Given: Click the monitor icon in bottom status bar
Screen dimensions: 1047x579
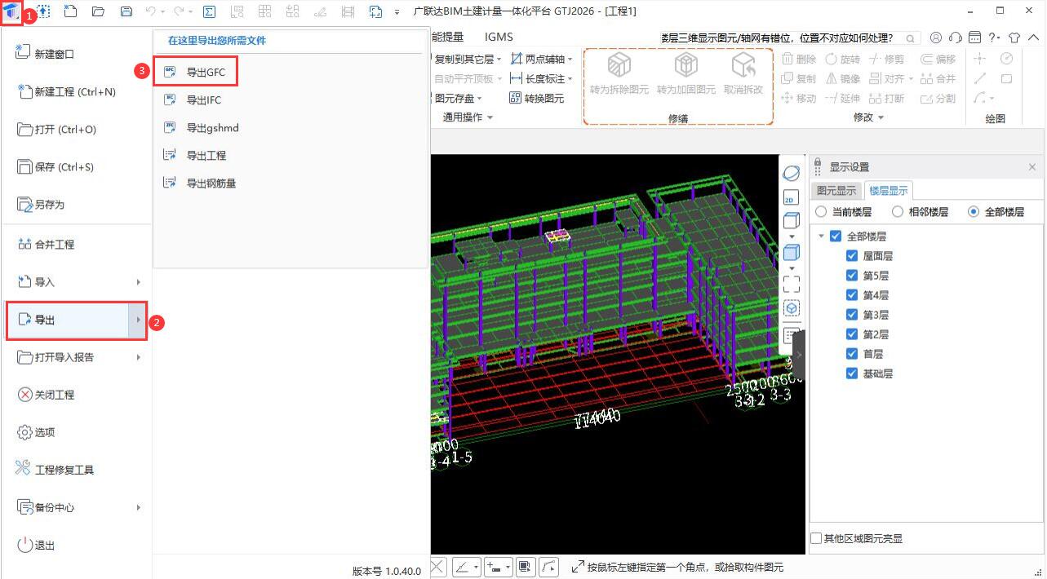Looking at the screenshot, I should pos(525,567).
